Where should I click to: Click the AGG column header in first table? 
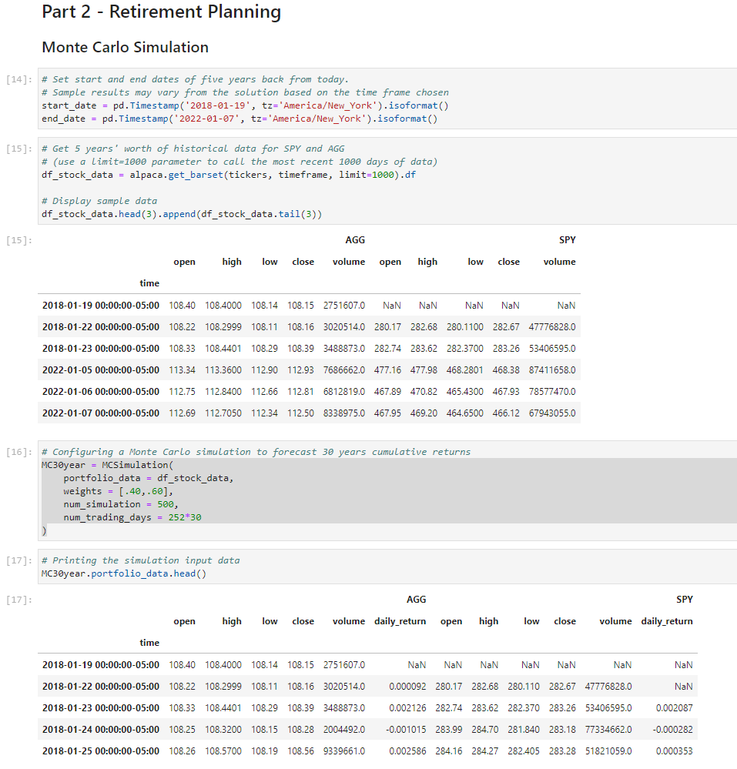tap(355, 239)
